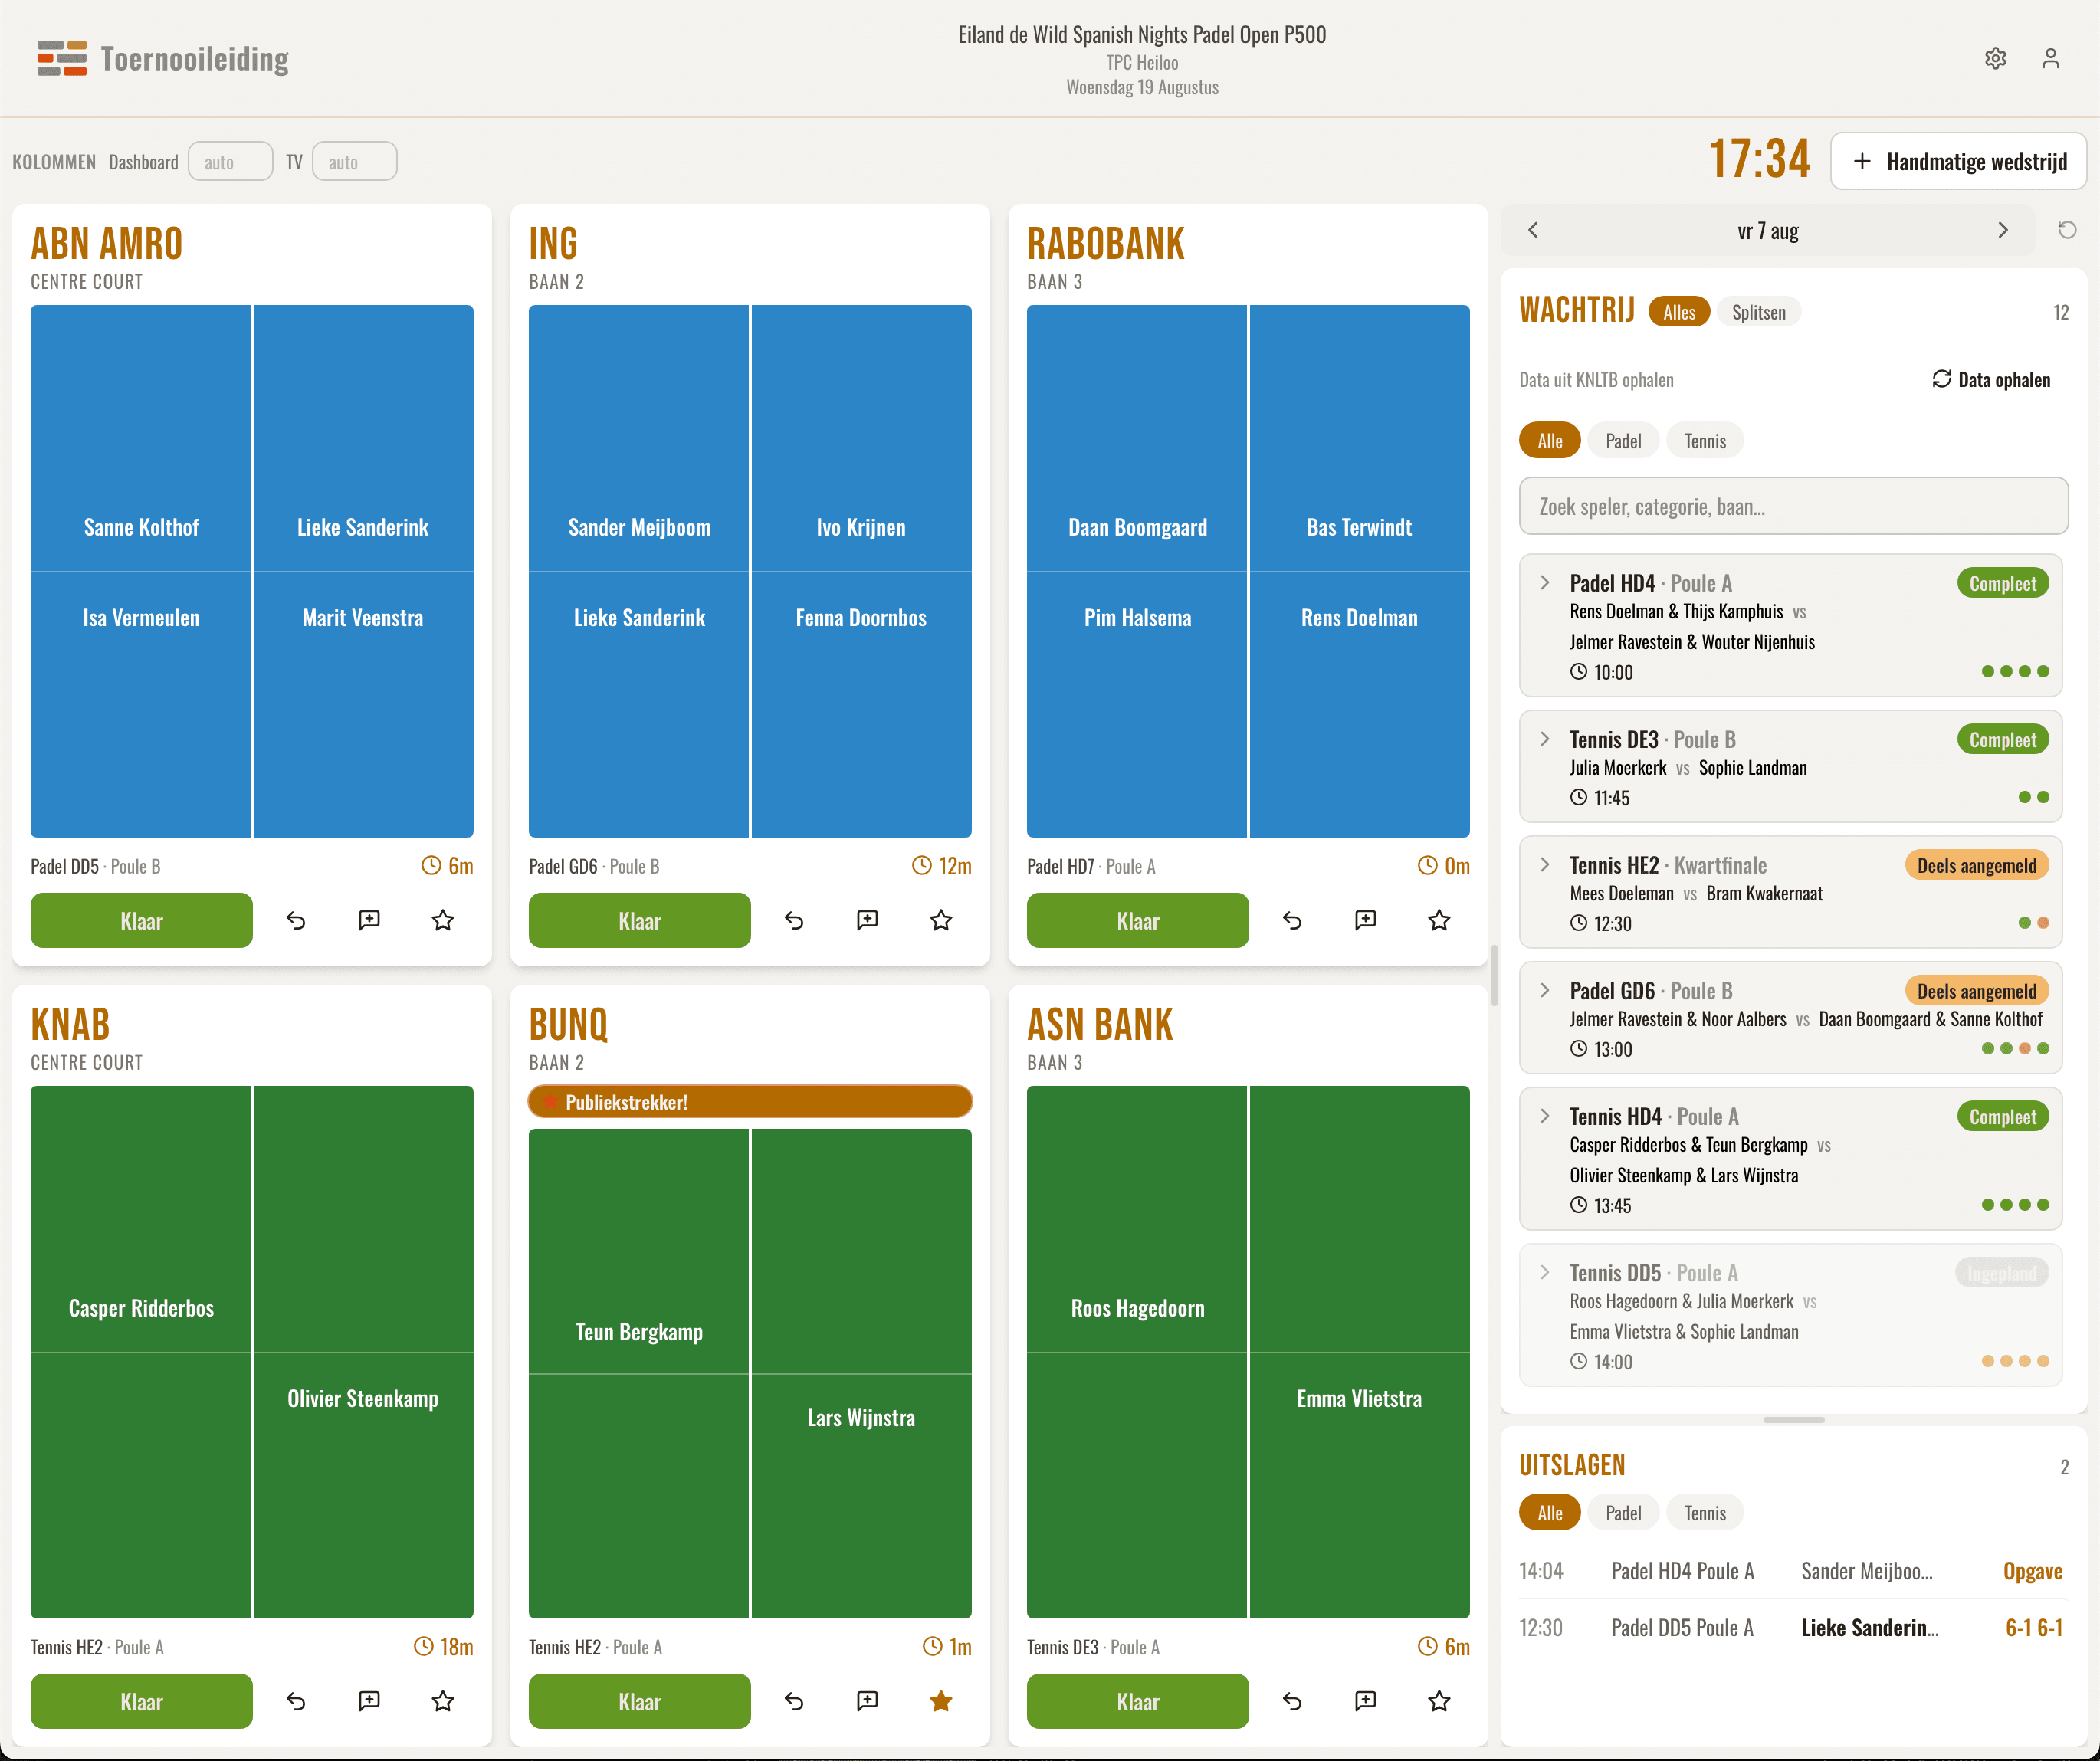Viewport: 2100px width, 1761px height.
Task: Star the RABOBANK match
Action: (1439, 920)
